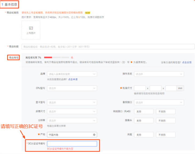Click the 产地 field showing 中国大陆

pyautogui.click(x=72, y=135)
